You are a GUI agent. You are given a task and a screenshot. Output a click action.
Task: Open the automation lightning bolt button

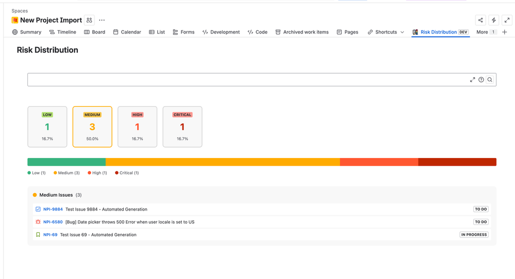pyautogui.click(x=494, y=20)
